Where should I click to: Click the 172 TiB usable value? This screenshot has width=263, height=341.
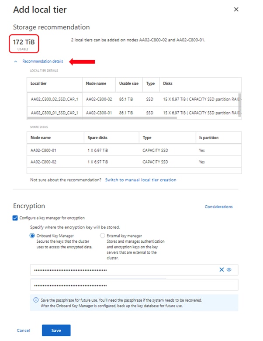coord(24,42)
